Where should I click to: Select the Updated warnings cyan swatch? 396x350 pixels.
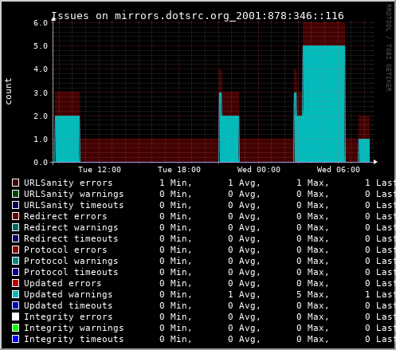click(15, 294)
